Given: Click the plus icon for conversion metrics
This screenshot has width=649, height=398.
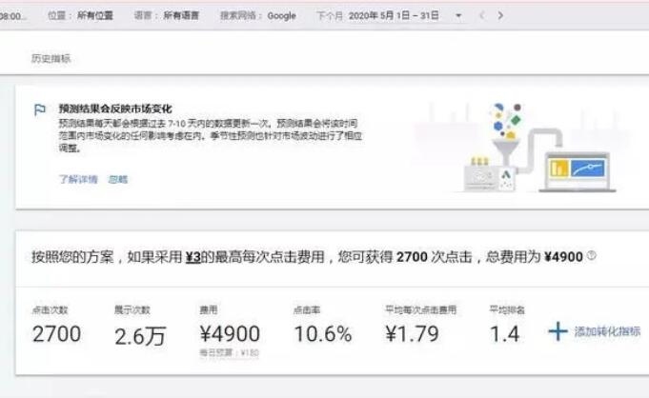Looking at the screenshot, I should (x=558, y=331).
